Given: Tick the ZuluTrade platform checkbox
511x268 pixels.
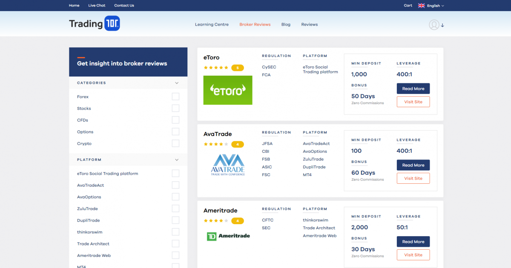Looking at the screenshot, I should tap(175, 208).
